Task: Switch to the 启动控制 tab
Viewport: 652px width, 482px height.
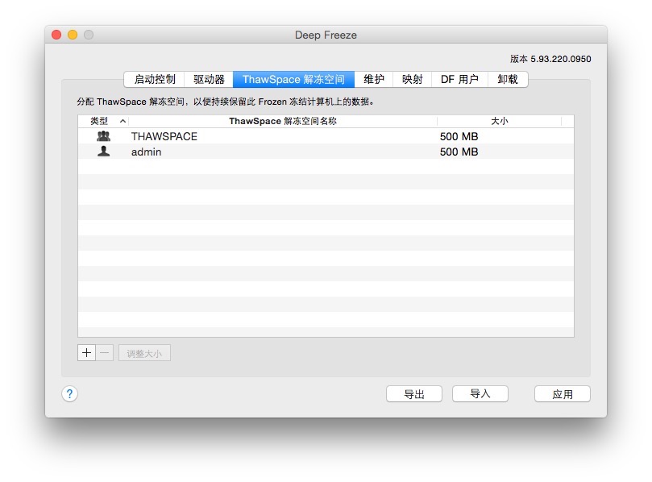Action: (155, 79)
